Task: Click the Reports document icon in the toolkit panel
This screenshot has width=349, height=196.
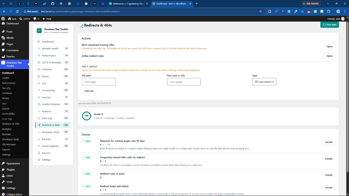Action: coord(39,153)
